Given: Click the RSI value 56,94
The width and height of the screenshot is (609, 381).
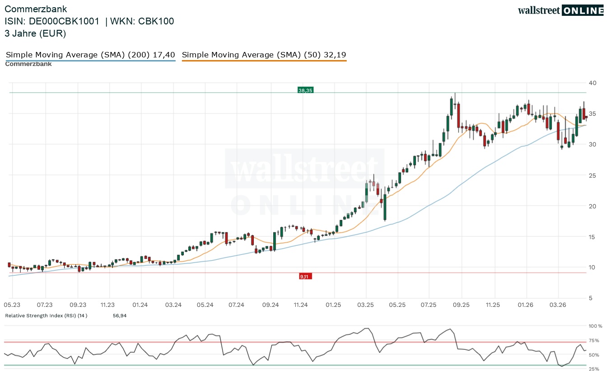Looking at the screenshot, I should pyautogui.click(x=120, y=315).
